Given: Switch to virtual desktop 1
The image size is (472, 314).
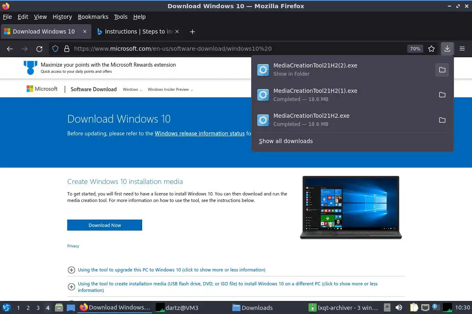Looking at the screenshot, I should pyautogui.click(x=18, y=308).
